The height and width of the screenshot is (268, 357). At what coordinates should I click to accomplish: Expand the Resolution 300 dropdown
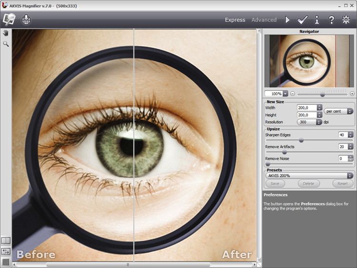(309, 122)
